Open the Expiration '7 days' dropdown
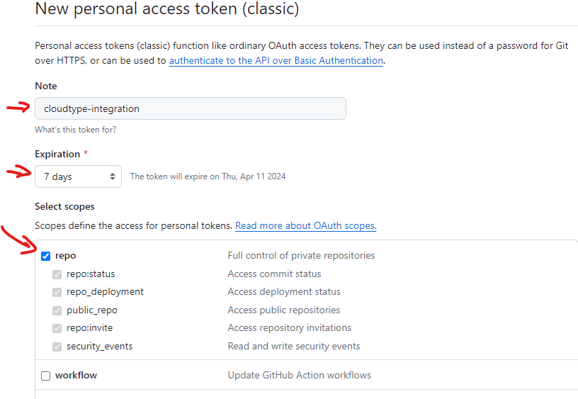This screenshot has height=399, width=578. pyautogui.click(x=78, y=176)
